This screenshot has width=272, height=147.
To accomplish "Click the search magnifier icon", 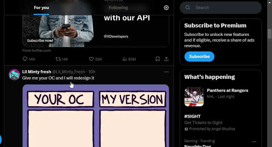I will click(188, 7).
